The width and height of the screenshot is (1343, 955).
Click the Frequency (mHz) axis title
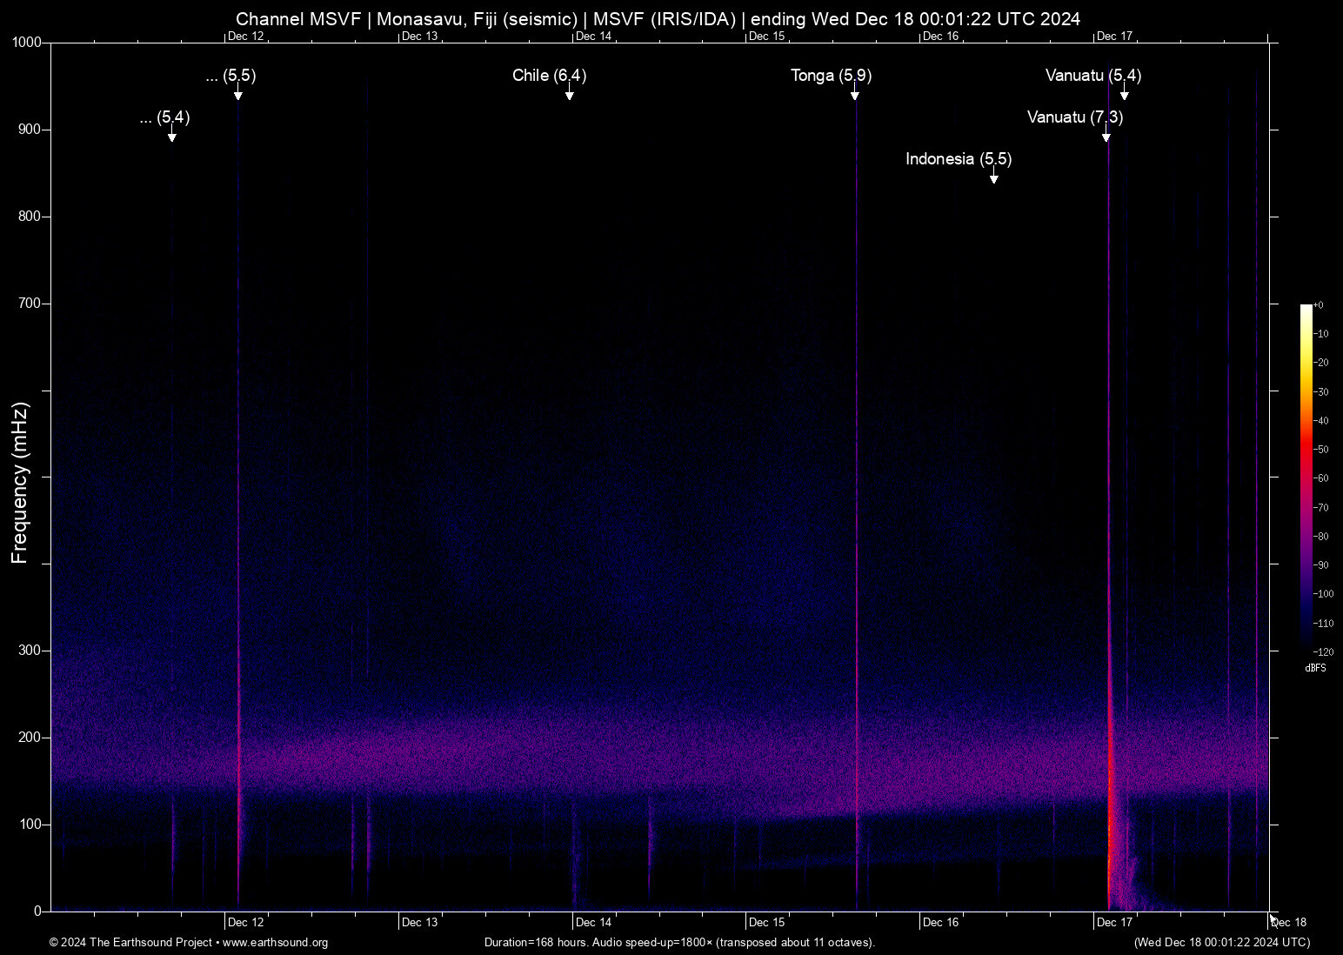(x=19, y=483)
